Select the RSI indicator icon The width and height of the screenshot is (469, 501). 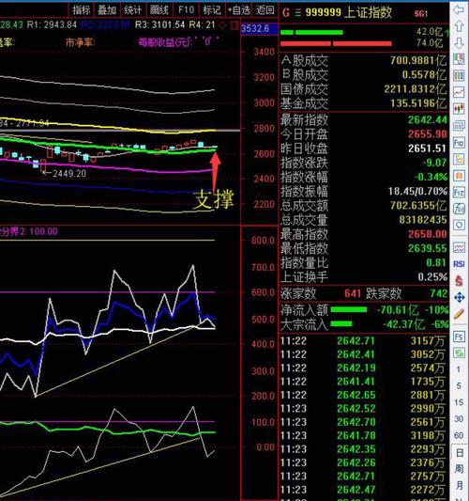459,264
